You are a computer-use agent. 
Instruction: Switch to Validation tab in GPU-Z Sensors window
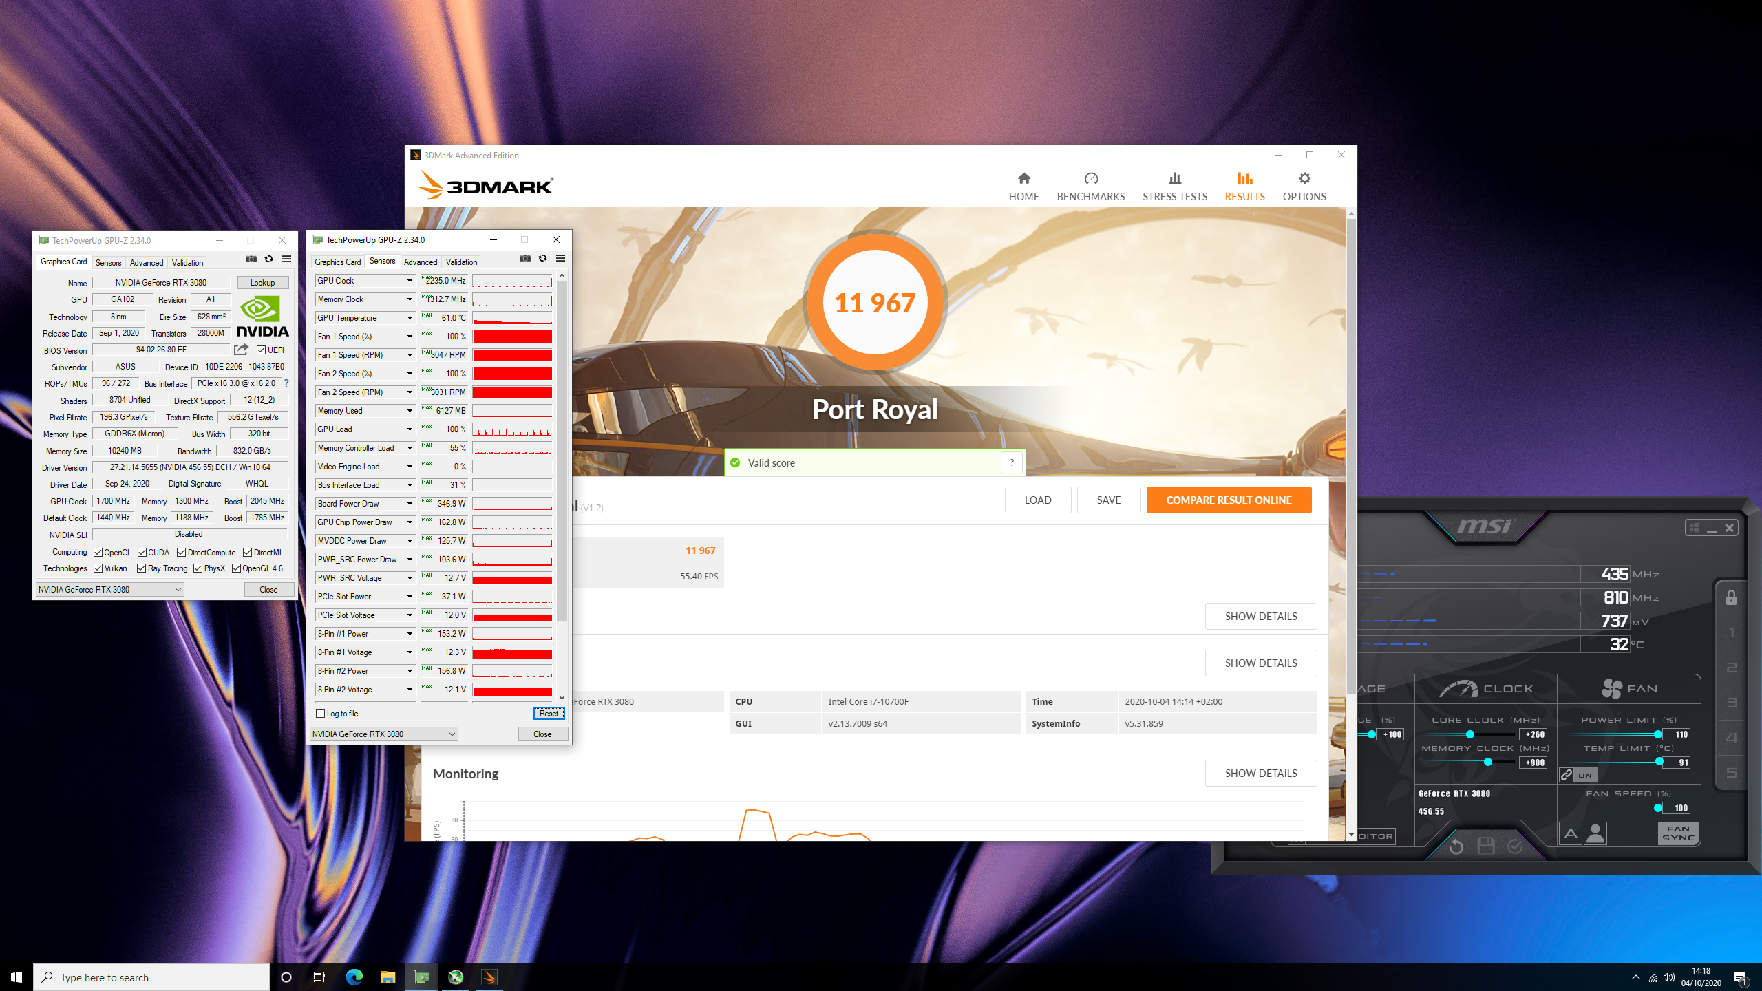(x=461, y=262)
